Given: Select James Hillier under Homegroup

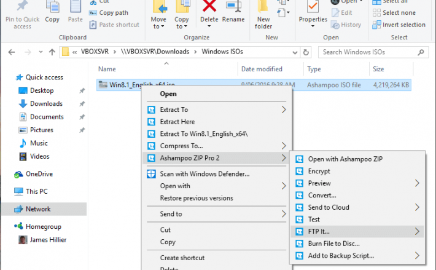Looking at the screenshot, I should tap(48, 240).
